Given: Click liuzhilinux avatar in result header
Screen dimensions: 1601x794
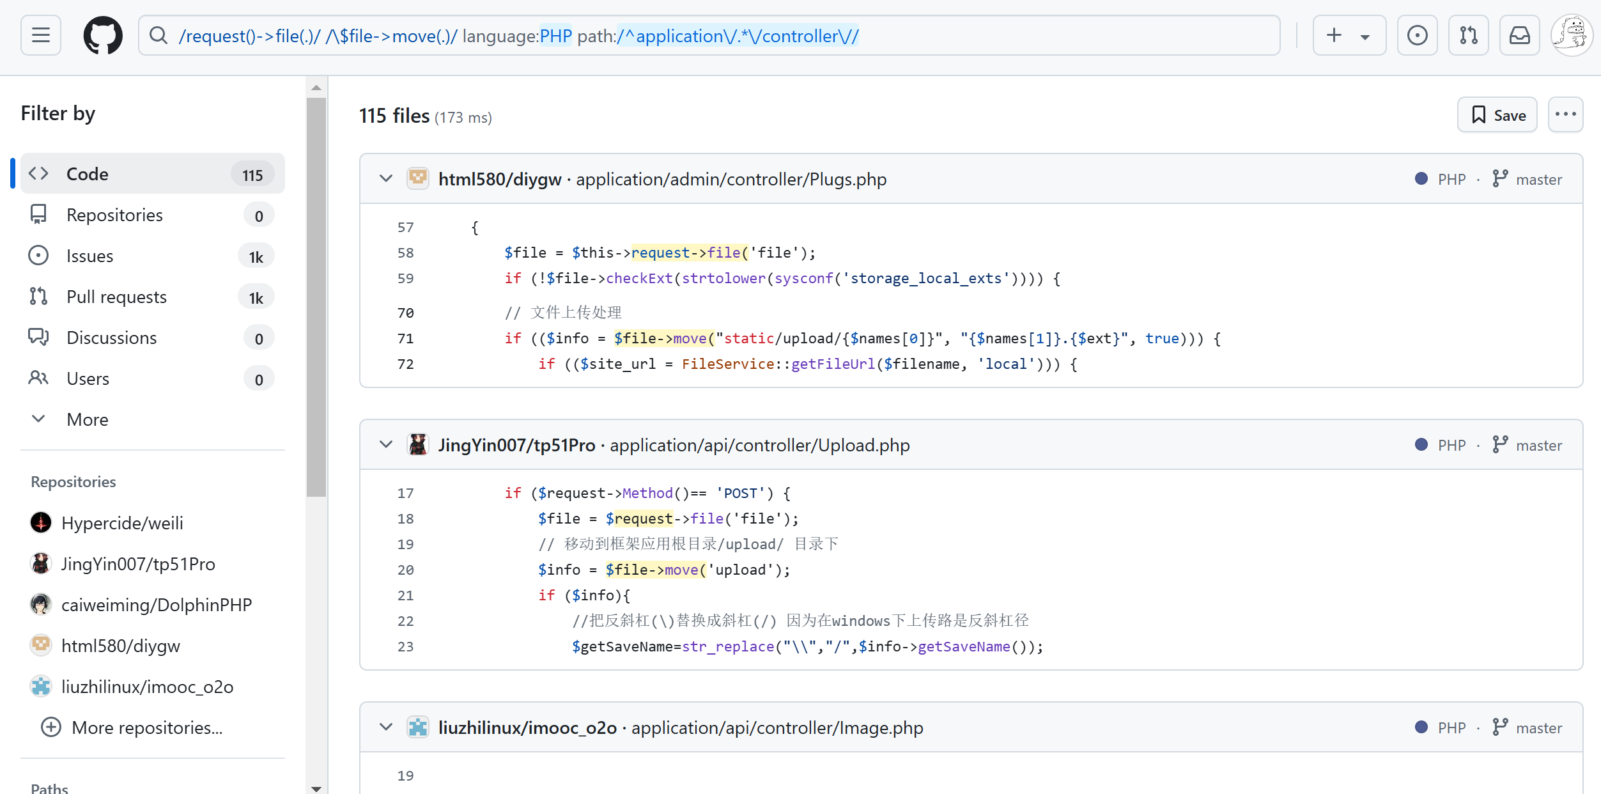Looking at the screenshot, I should tap(418, 727).
